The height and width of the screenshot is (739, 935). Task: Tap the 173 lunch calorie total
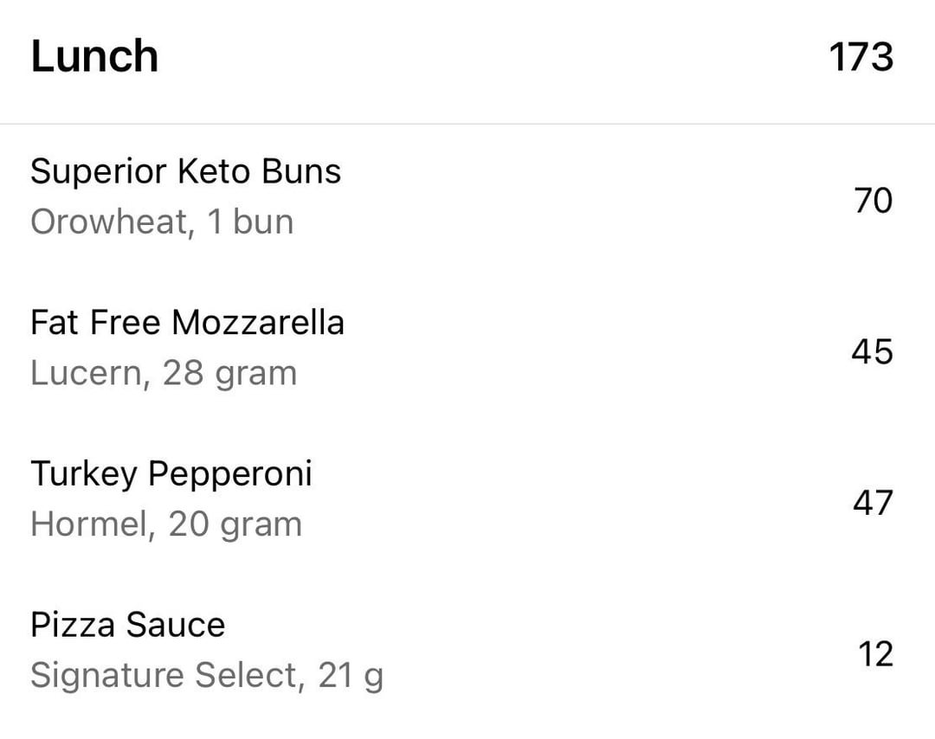point(861,57)
